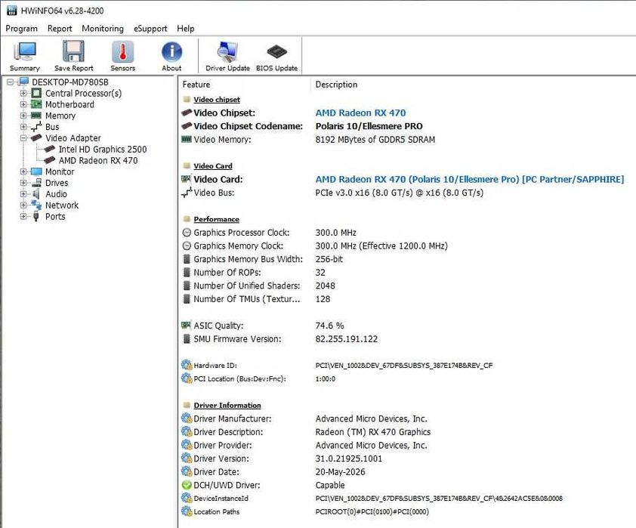
Task: Select Memory in the tree
Action: coord(60,116)
